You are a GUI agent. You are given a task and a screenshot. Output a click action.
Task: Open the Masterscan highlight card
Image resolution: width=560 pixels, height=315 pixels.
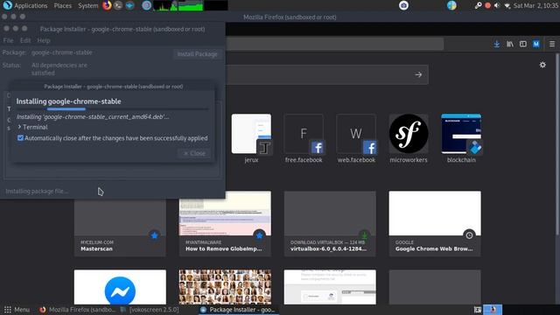120,227
